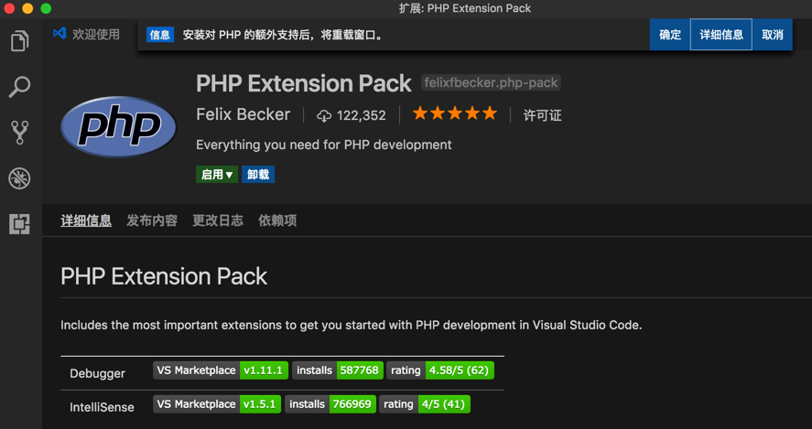Click IntelliSense rating 4/5 (41) badge
This screenshot has width=812, height=429.
coord(425,404)
